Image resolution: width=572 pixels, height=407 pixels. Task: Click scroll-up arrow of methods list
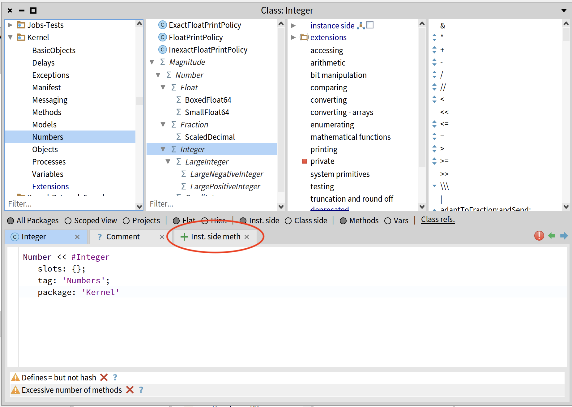[566, 24]
